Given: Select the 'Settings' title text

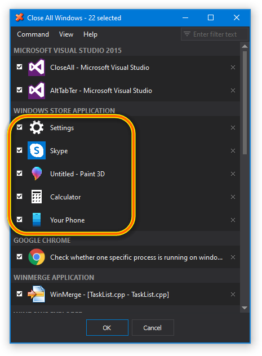Looking at the screenshot, I should click(x=62, y=128).
